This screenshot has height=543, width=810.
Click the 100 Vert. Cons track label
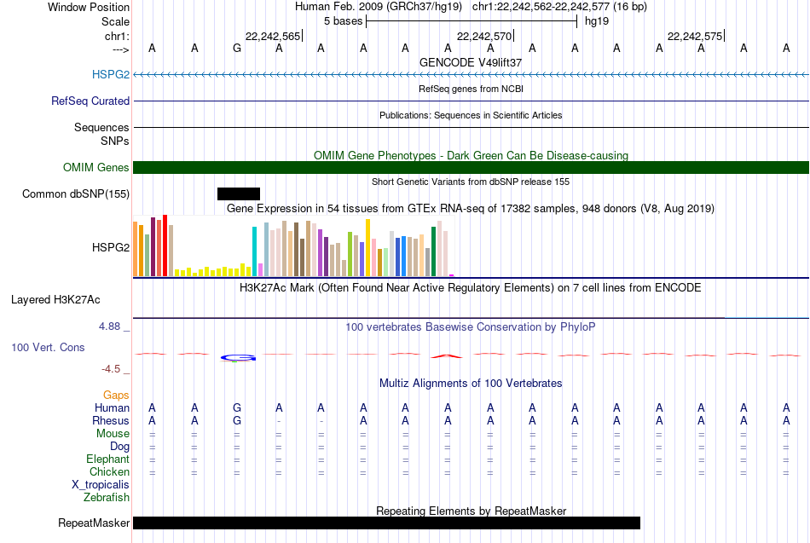[47, 348]
